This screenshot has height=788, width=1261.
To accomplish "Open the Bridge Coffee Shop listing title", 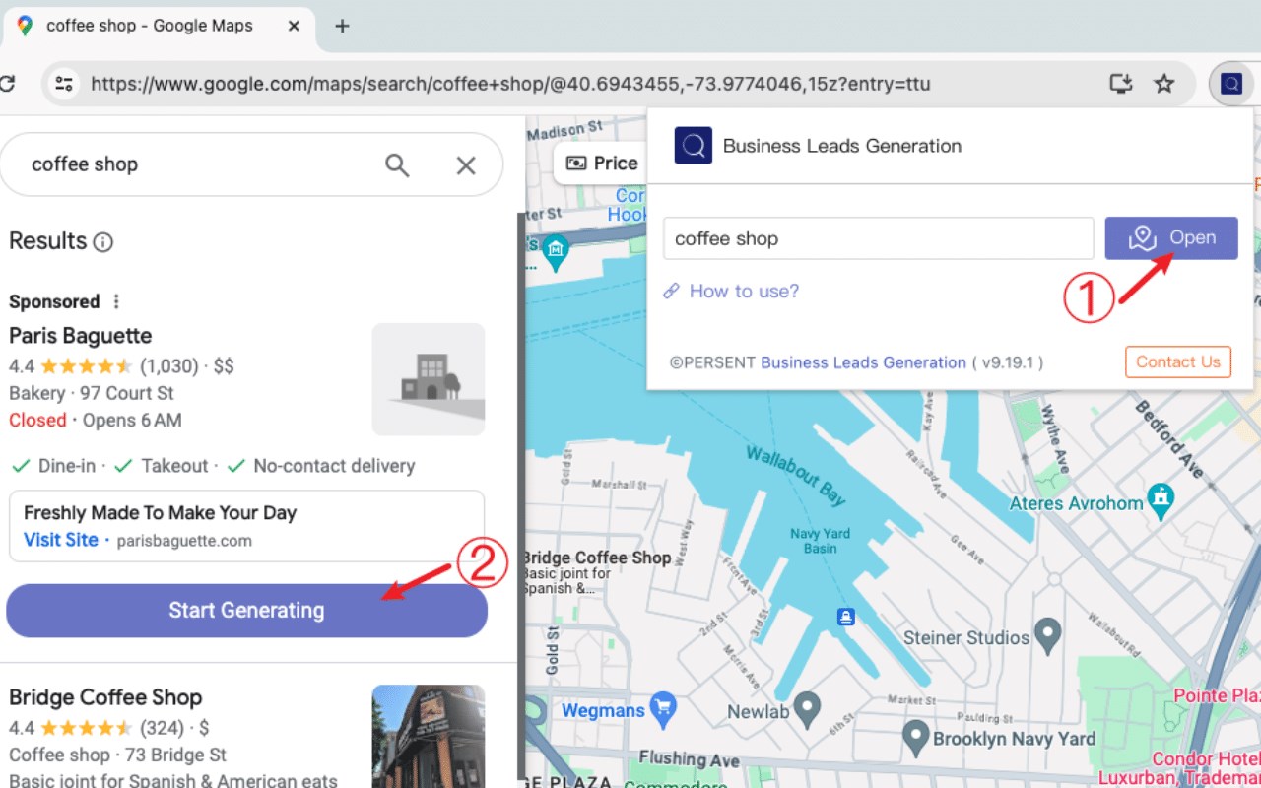I will 105,697.
